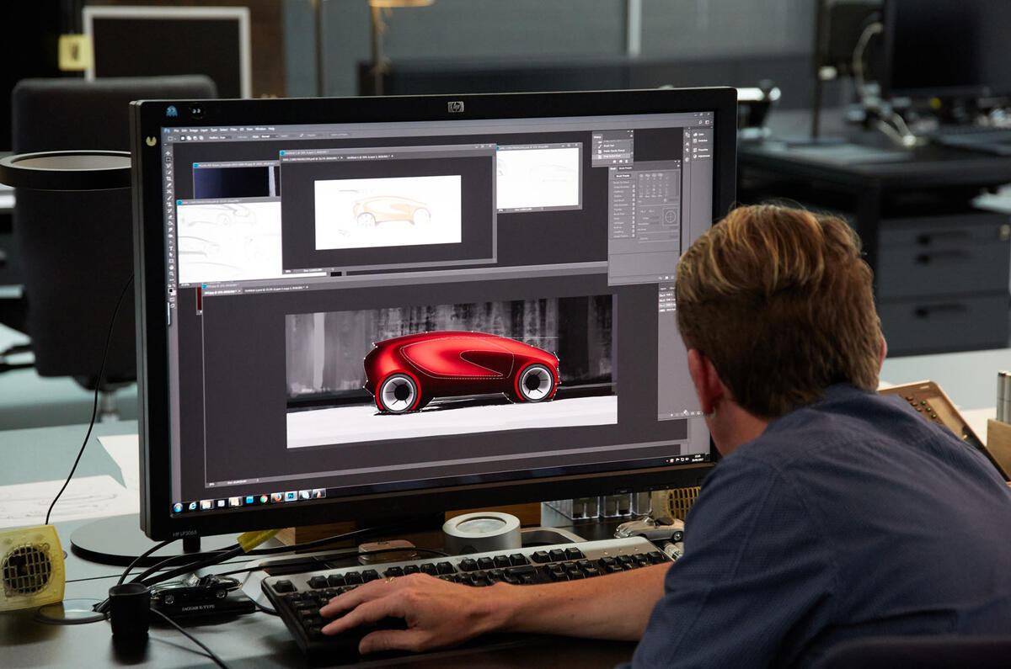Open the Layers panel flyout menu
The image size is (1011, 669).
[684, 286]
